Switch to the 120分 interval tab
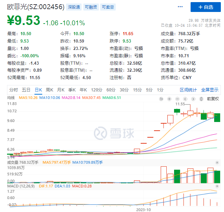 (97, 90)
